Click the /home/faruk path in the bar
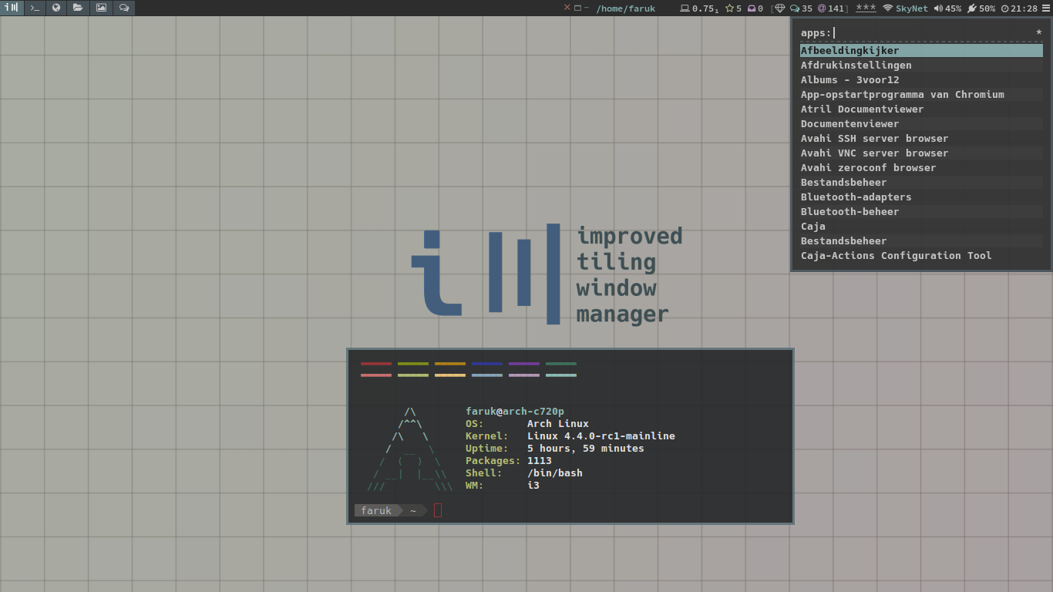 coord(625,8)
